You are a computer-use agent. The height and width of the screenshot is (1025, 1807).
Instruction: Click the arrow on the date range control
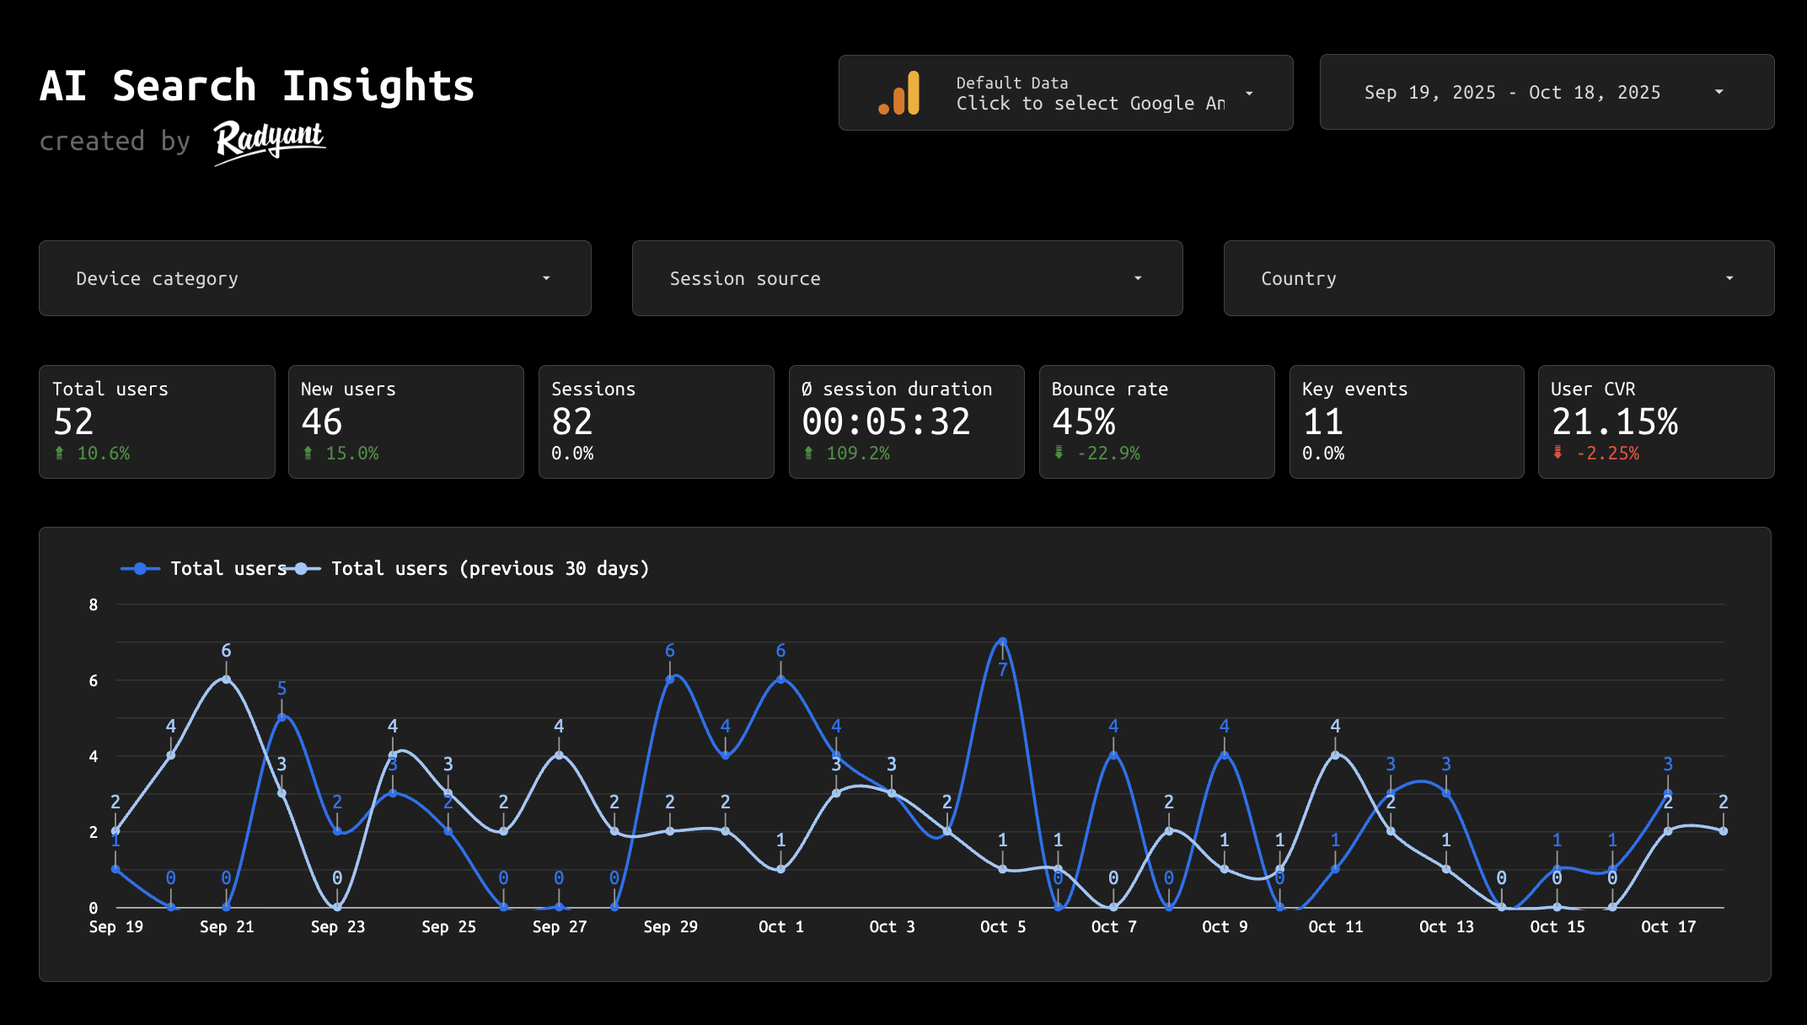click(x=1719, y=92)
